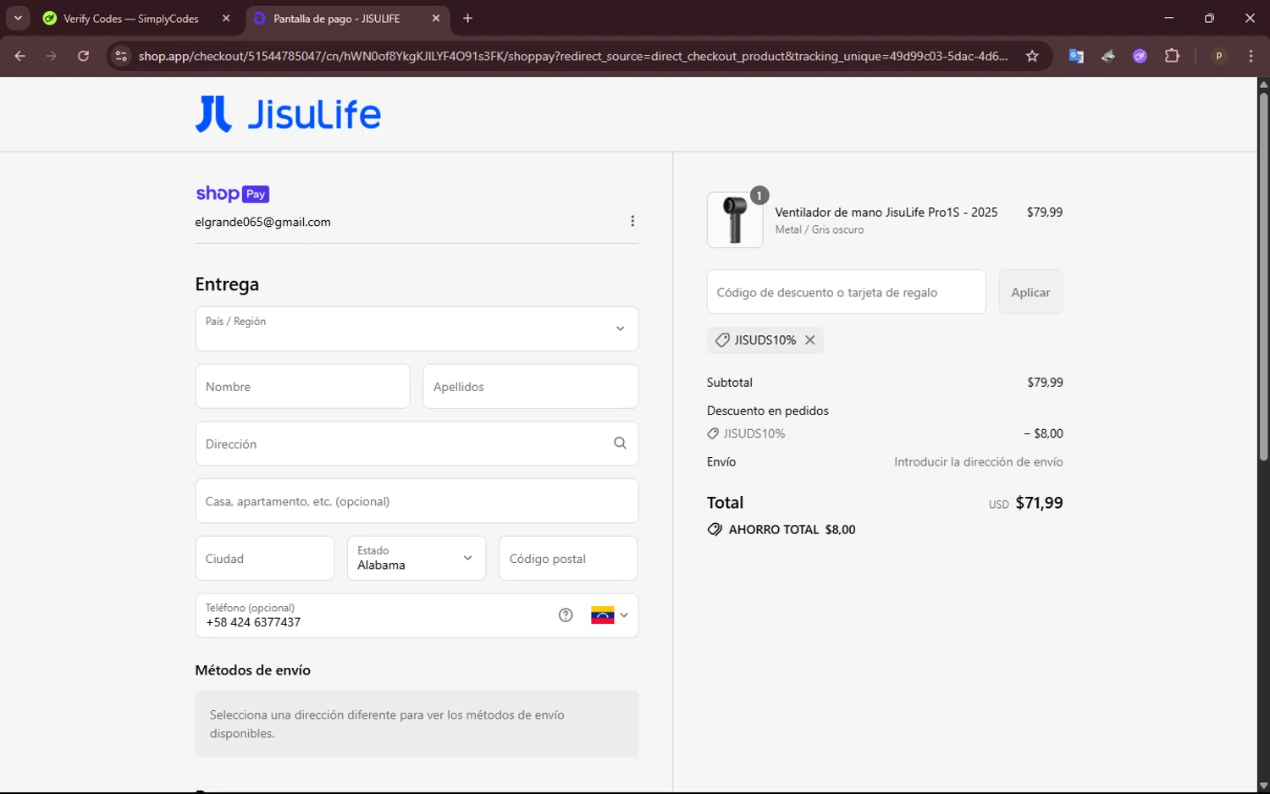This screenshot has height=794, width=1270.
Task: Click the Ciudad input field
Action: pos(264,559)
